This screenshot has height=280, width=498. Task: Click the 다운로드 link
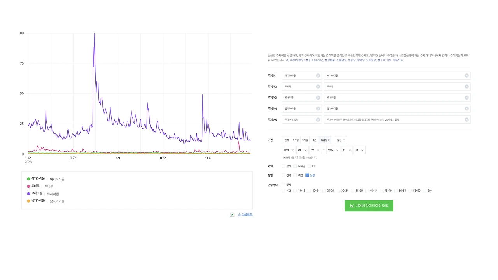[x=247, y=214]
